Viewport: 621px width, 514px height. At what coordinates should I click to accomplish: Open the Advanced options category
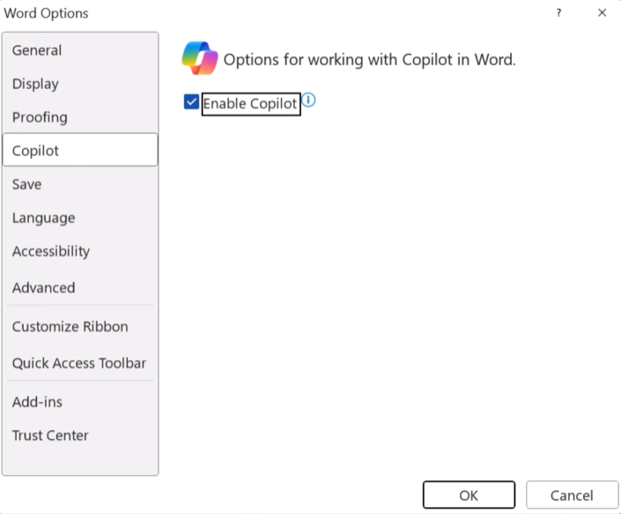[44, 287]
